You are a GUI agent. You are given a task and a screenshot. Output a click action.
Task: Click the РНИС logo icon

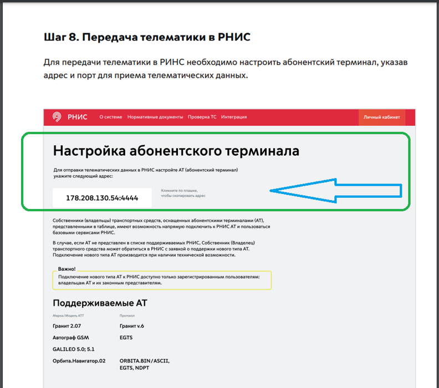[57, 117]
